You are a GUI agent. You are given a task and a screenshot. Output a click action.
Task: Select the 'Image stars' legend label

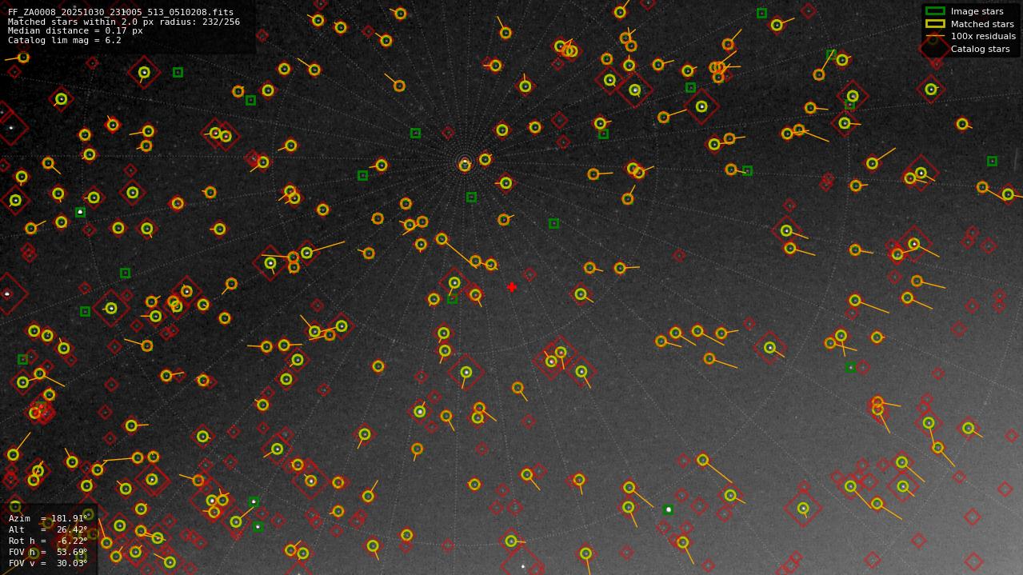tap(977, 12)
